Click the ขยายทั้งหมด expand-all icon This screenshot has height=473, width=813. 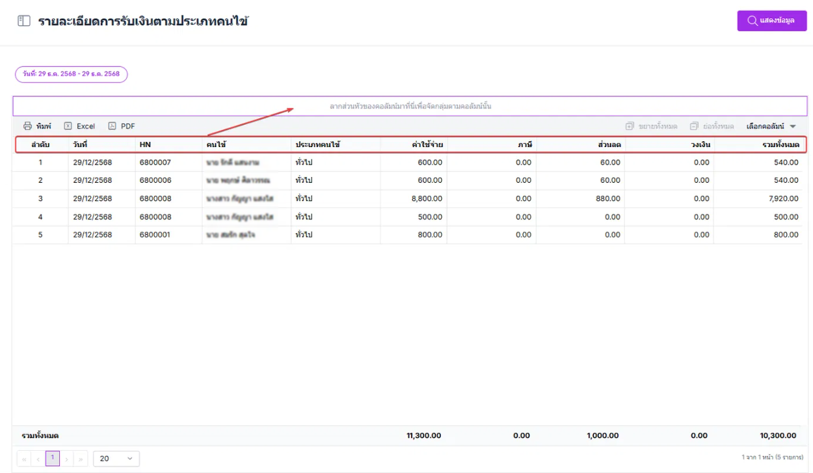pos(630,126)
